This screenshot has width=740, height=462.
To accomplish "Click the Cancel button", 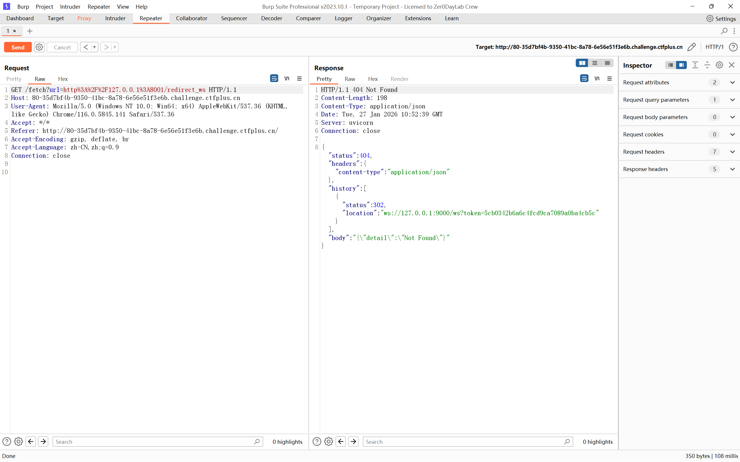I will coord(62,47).
